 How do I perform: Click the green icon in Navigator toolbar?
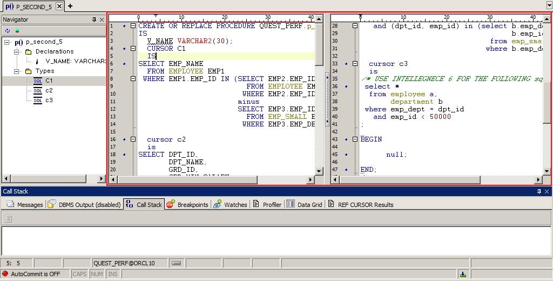coord(17,31)
